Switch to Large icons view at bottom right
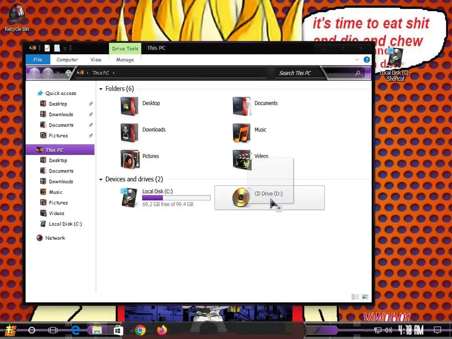 365,297
